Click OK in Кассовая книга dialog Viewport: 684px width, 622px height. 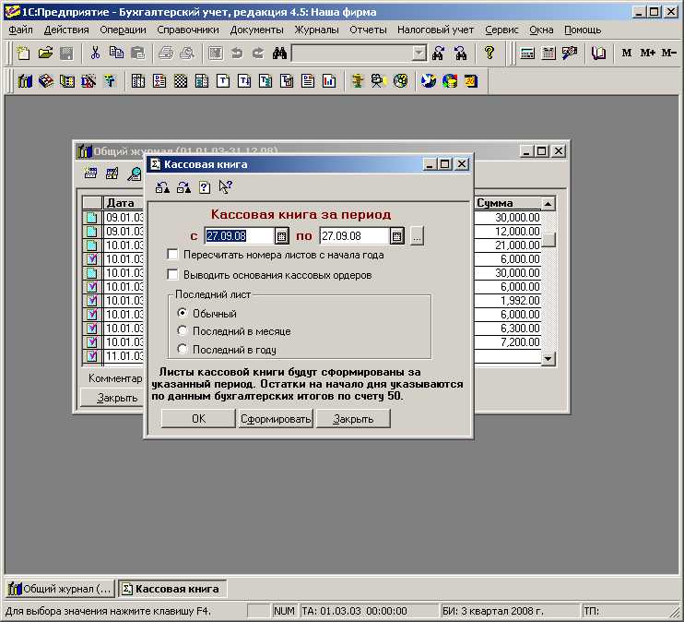pos(198,419)
